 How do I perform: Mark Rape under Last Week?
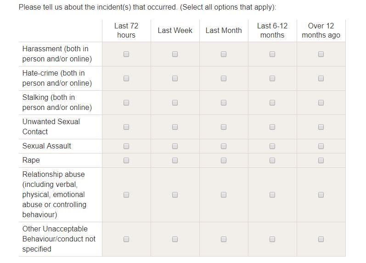click(x=175, y=160)
